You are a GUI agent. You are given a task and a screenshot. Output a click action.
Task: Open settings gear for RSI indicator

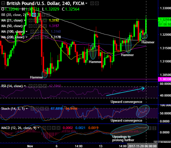(35, 86)
